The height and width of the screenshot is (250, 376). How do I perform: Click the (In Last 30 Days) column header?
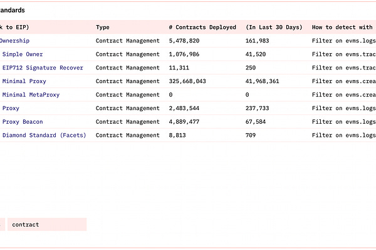pyautogui.click(x=274, y=27)
